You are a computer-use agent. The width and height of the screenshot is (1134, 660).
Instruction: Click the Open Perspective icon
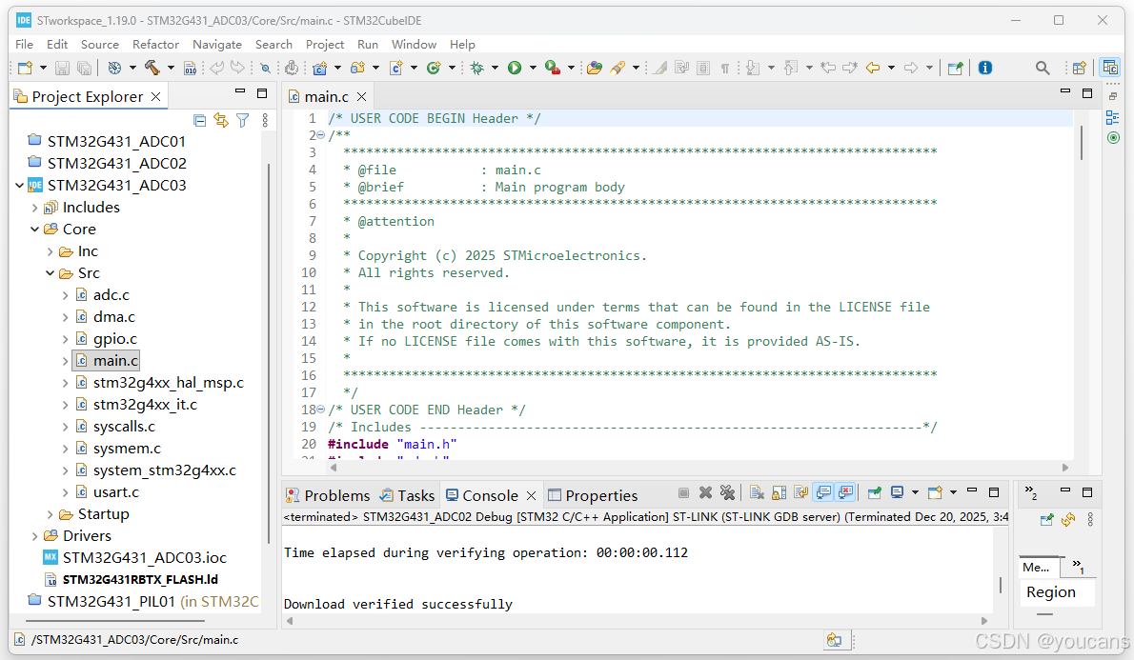click(x=1079, y=68)
